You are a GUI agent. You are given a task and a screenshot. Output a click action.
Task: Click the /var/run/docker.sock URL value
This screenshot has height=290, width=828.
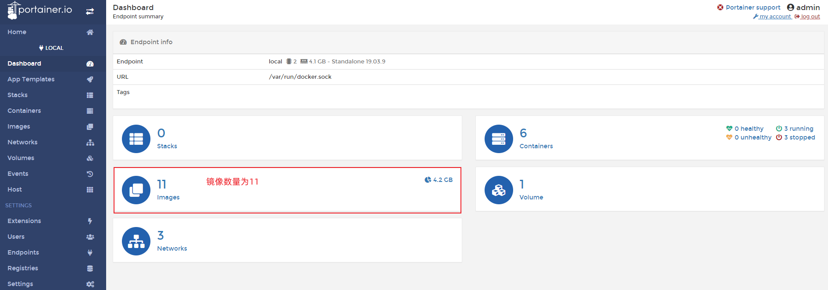coord(300,77)
